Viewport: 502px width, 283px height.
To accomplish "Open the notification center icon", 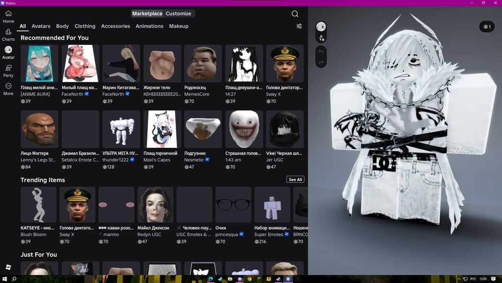I will pos(493,279).
